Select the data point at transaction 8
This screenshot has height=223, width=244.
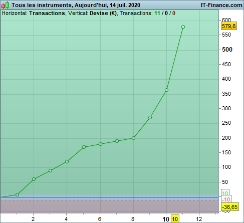tap(133, 138)
